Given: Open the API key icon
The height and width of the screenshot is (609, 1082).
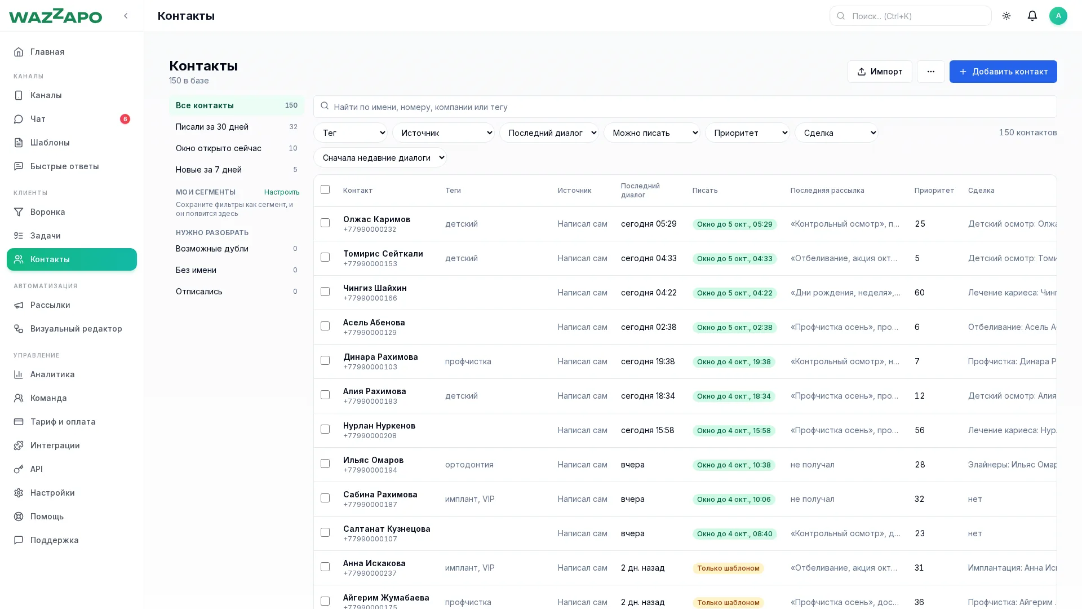Looking at the screenshot, I should point(19,469).
